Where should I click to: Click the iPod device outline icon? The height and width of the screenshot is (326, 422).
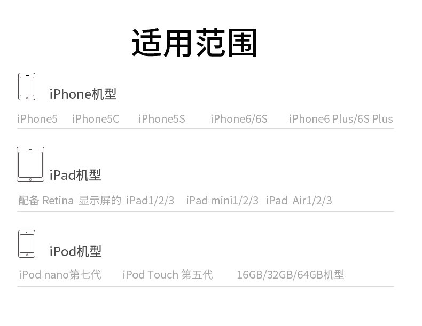[x=27, y=244]
